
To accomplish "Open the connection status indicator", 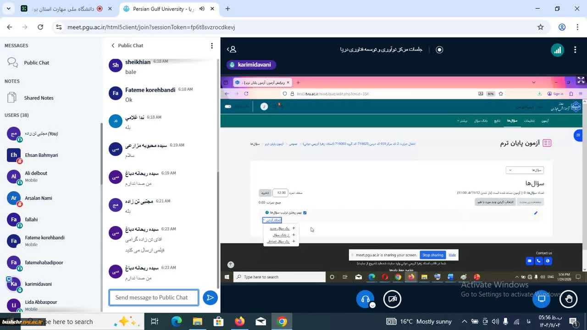I will coord(557,50).
